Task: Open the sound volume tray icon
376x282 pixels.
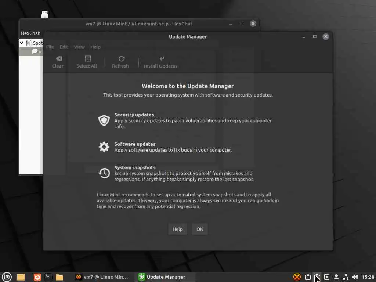Action: (355, 277)
